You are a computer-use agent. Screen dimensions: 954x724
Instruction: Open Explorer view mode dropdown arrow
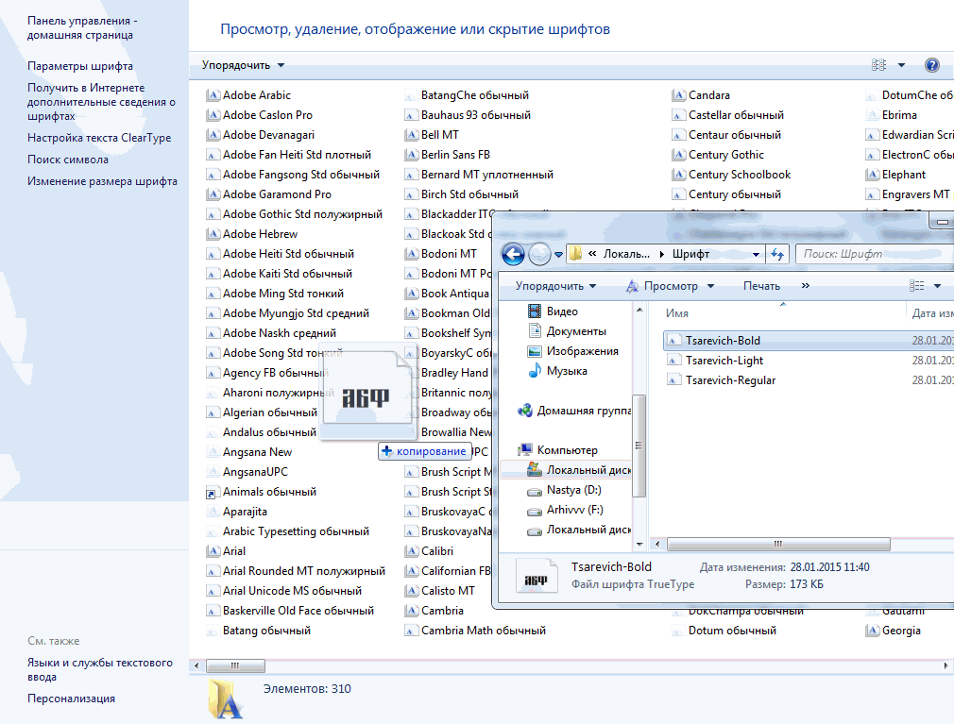point(938,286)
